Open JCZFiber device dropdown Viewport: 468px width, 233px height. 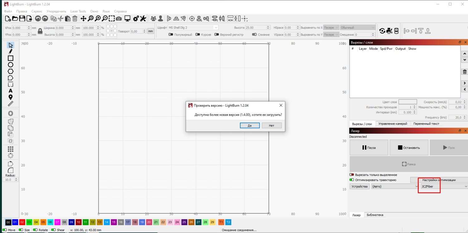coord(444,186)
